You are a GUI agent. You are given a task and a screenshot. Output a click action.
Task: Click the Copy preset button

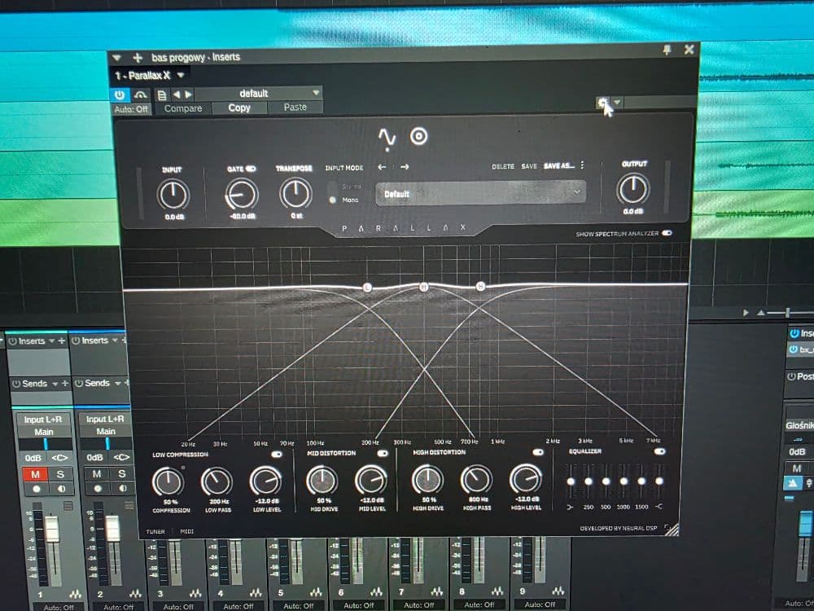[x=239, y=108]
